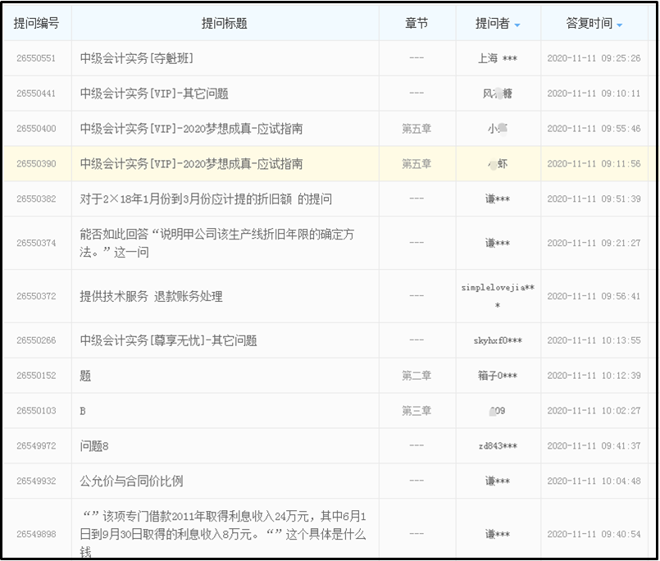The height and width of the screenshot is (561, 660).
Task: Click reply time 2020-11-11 09:21:27
Action: point(594,243)
